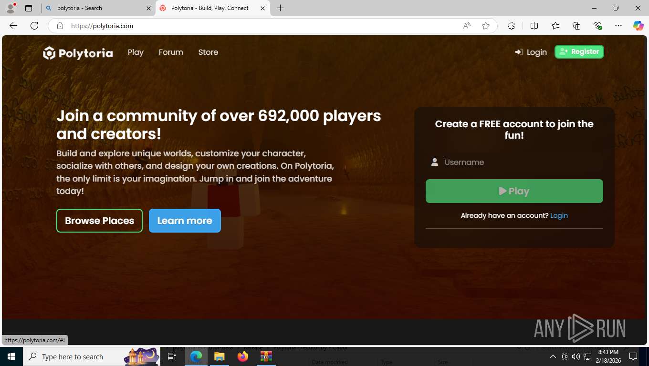
Task: Open WinRAR from the taskbar
Action: pyautogui.click(x=266, y=356)
